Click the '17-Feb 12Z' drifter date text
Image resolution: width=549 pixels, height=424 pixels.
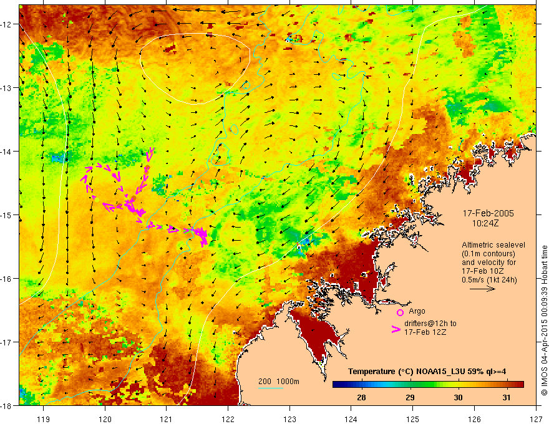pyautogui.click(x=425, y=332)
